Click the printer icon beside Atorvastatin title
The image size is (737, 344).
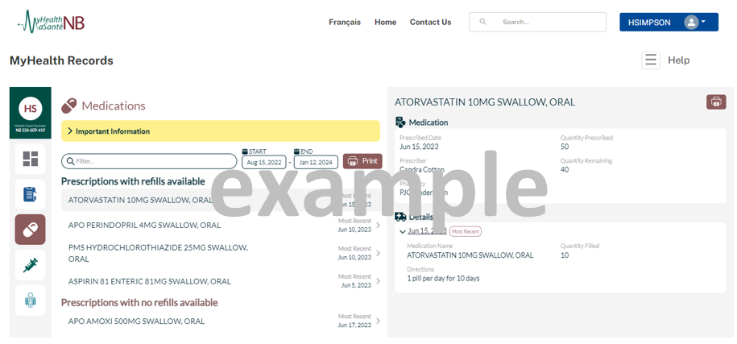[x=715, y=102]
